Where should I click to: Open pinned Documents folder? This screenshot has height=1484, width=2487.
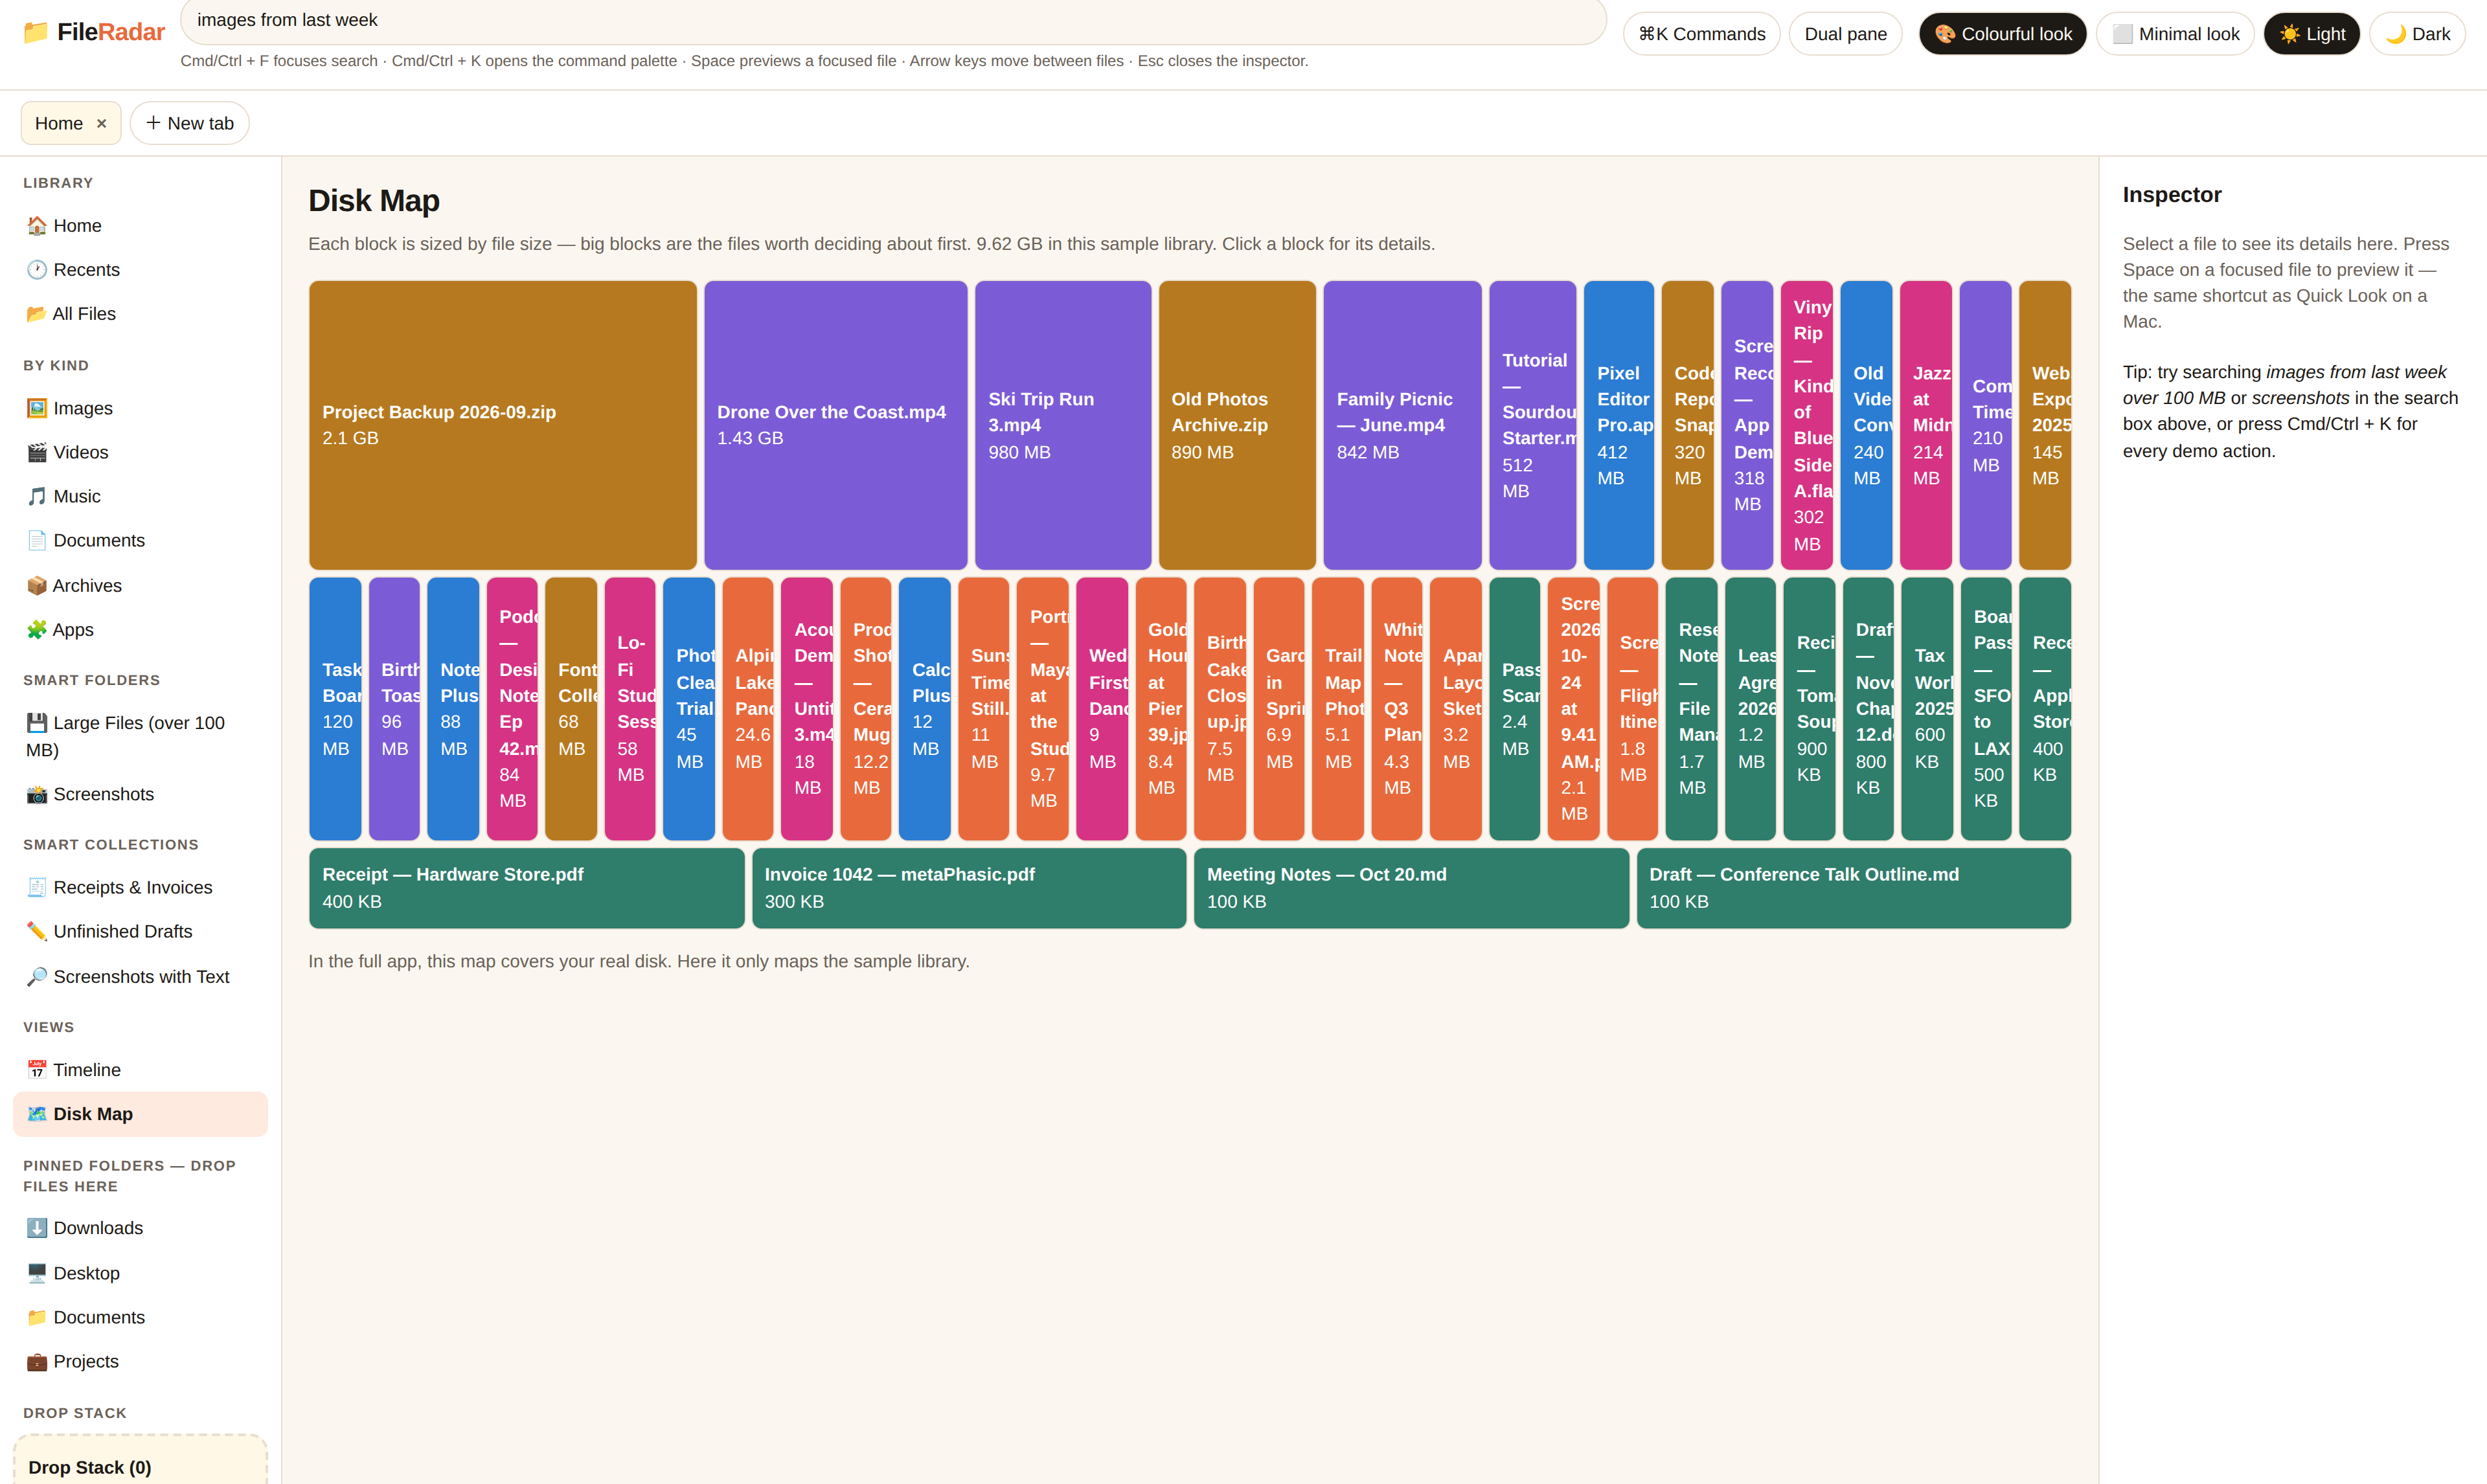(x=140, y=1317)
